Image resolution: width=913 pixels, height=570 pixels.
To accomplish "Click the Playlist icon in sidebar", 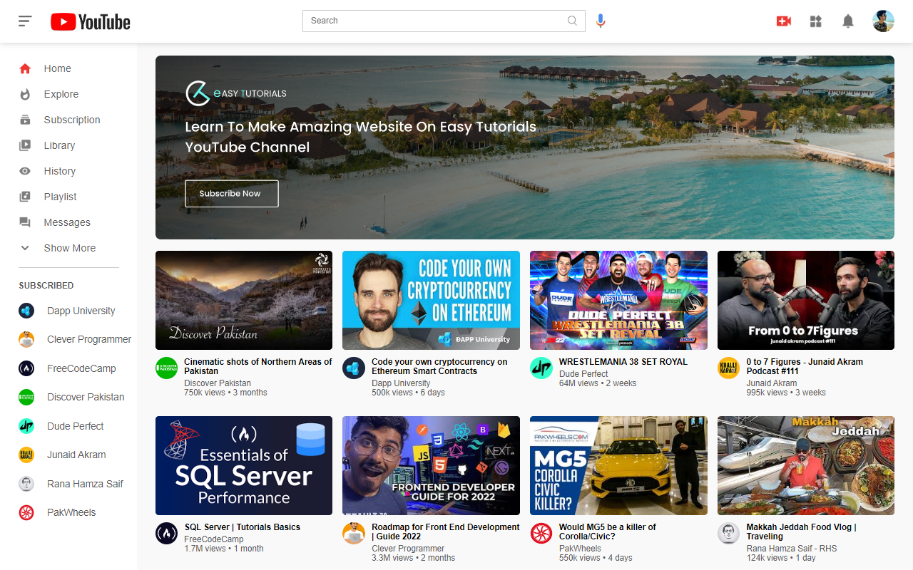I will (x=25, y=197).
